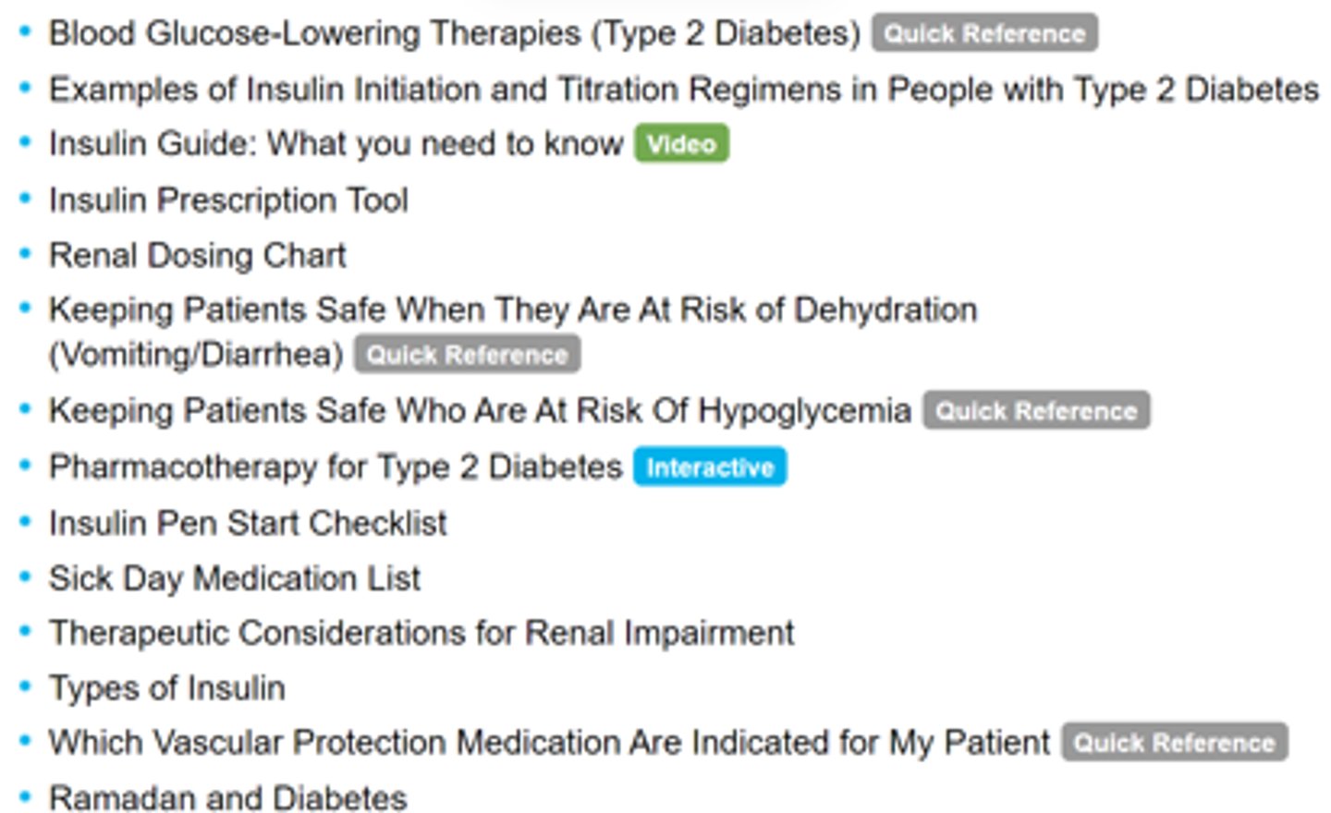Open Insulin Initiation and Titration Regimens examples
The image size is (1331, 813).
683,90
